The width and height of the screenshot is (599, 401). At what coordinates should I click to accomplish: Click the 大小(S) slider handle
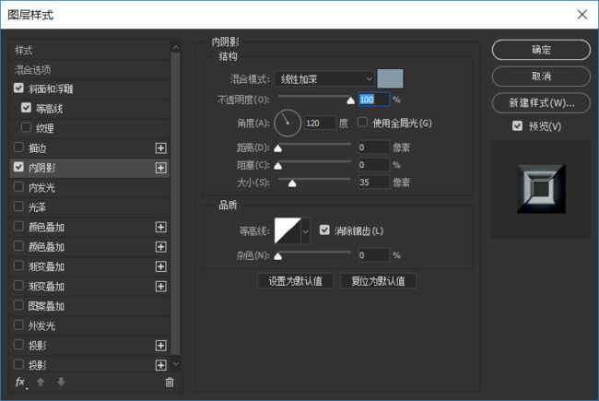click(x=292, y=183)
